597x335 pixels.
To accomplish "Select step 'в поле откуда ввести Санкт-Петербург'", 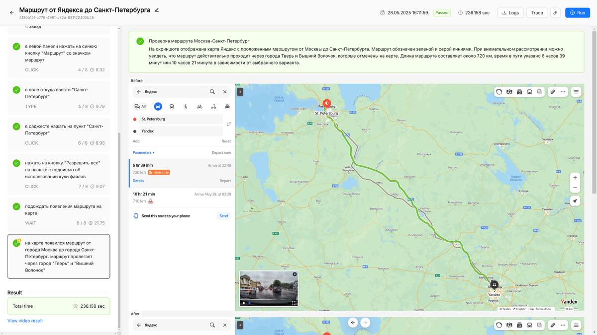I will click(x=59, y=97).
